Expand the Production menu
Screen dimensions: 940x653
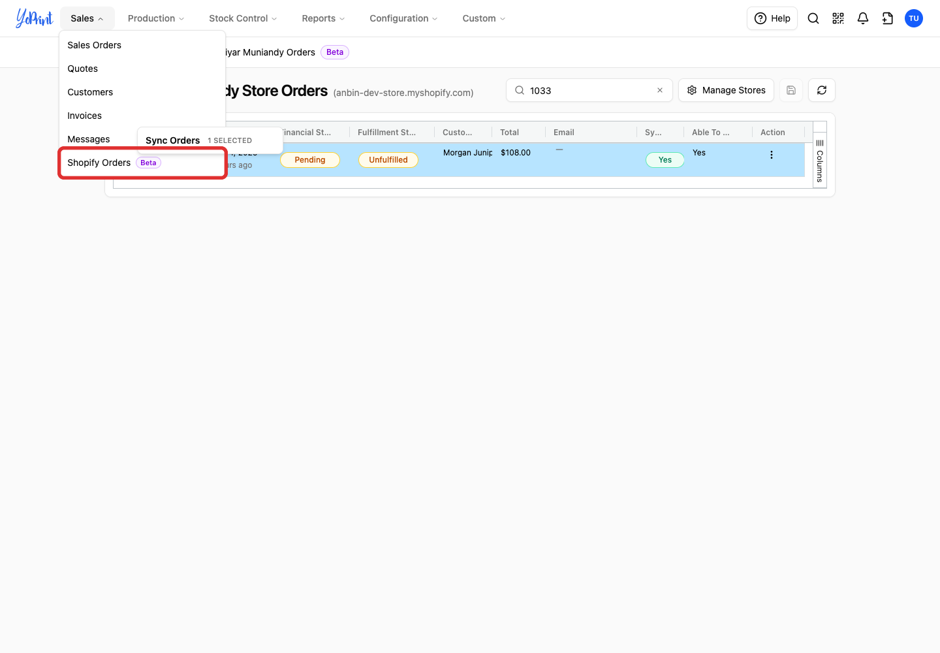[156, 18]
